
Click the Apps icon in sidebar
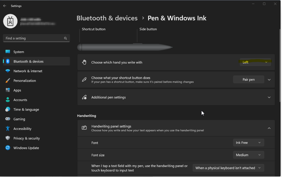point(8,90)
